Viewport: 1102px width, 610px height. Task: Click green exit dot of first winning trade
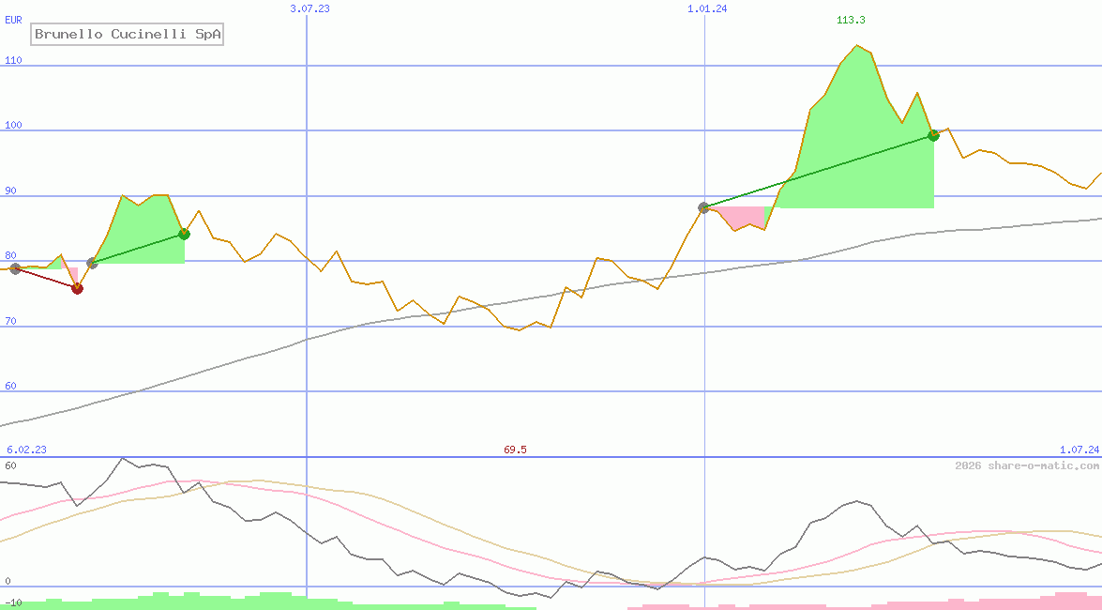pos(184,234)
